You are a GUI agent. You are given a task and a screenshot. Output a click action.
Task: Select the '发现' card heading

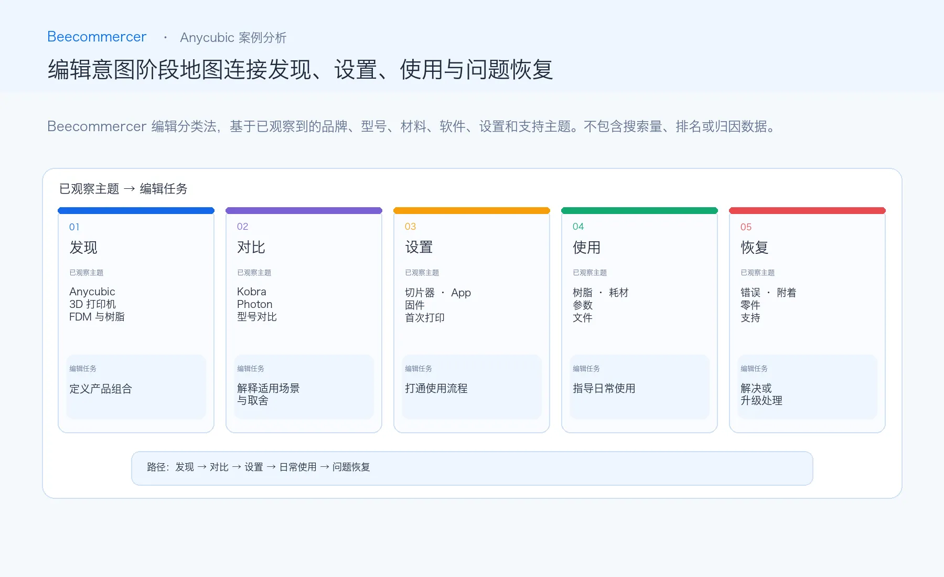(83, 247)
